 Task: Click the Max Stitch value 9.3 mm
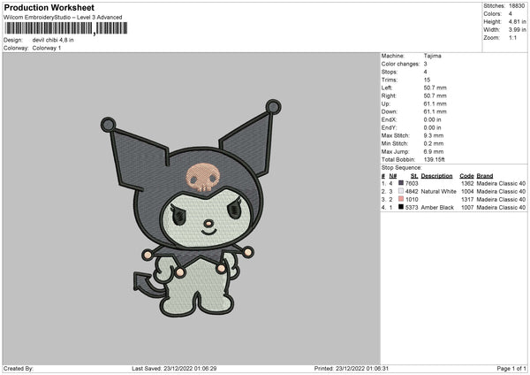click(434, 135)
